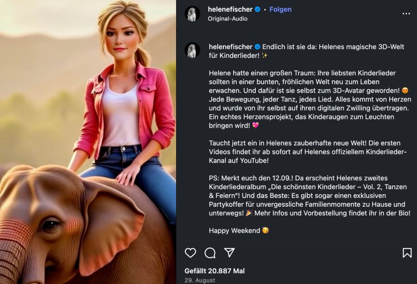Click the verified badge in the caption
Screen dimensions: 417x284
click(x=258, y=47)
